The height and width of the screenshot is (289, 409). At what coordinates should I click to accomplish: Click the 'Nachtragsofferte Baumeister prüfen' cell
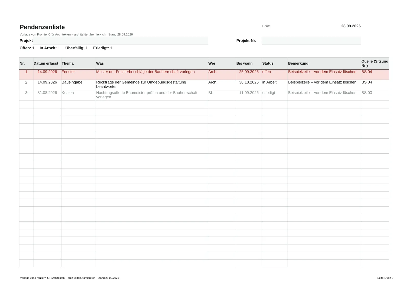(152, 95)
